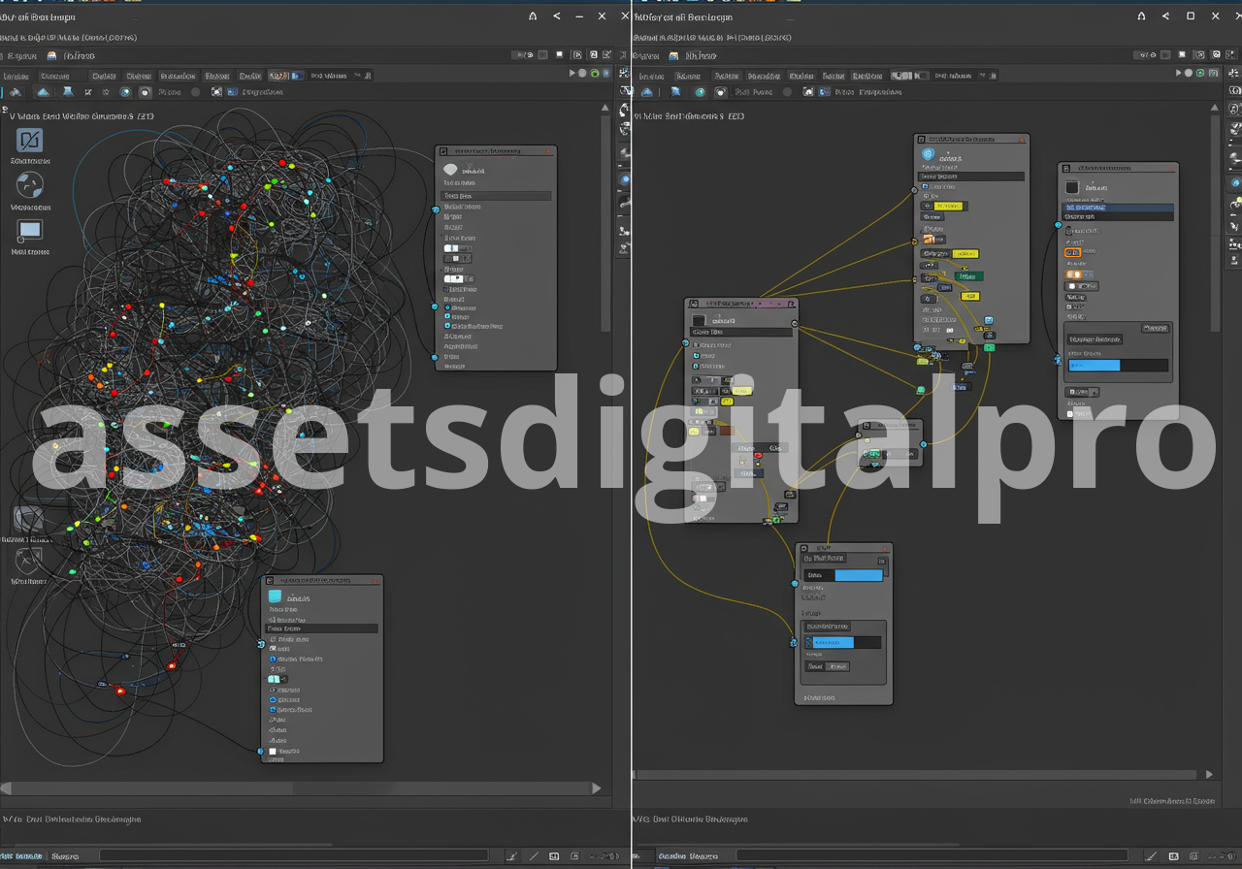Close the left window's lower node via its red dot
The width and height of the screenshot is (1242, 869).
tap(375, 580)
